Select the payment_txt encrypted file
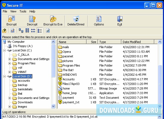The image size is (164, 119). click(x=71, y=102)
